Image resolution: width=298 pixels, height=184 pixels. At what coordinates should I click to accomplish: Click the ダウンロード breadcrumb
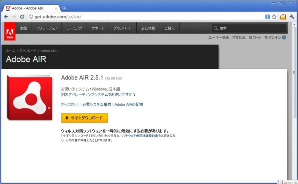point(27,51)
